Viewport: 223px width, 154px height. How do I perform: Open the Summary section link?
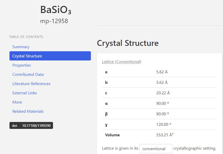pyautogui.click(x=21, y=47)
